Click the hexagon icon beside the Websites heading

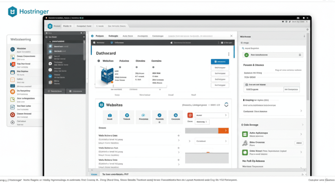point(101,105)
